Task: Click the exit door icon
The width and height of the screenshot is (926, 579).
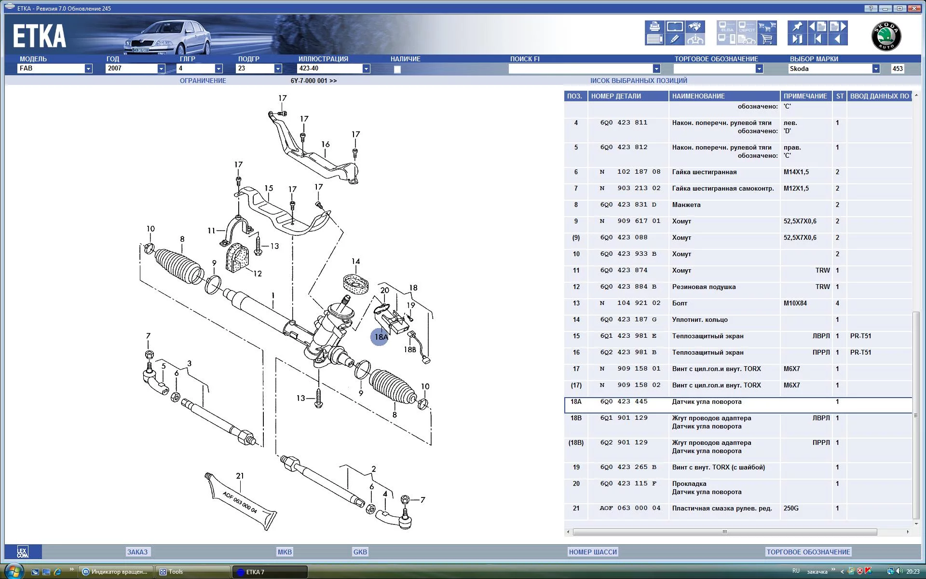Action: 797,39
